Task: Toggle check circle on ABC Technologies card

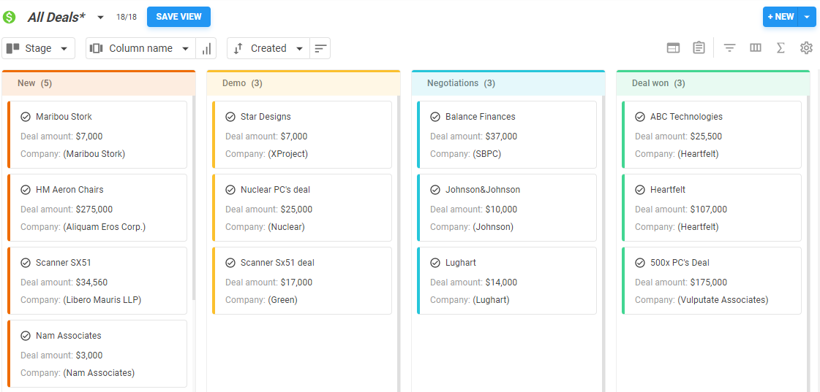Action: pos(640,117)
